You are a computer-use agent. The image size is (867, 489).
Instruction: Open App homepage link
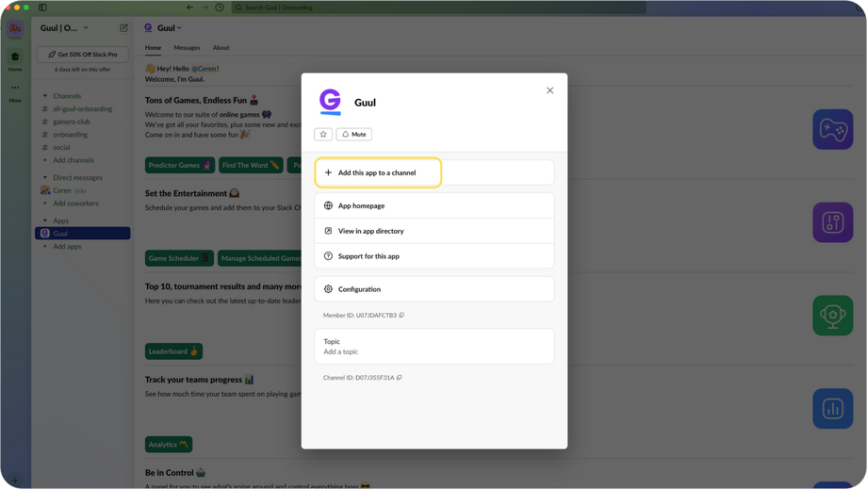(361, 205)
